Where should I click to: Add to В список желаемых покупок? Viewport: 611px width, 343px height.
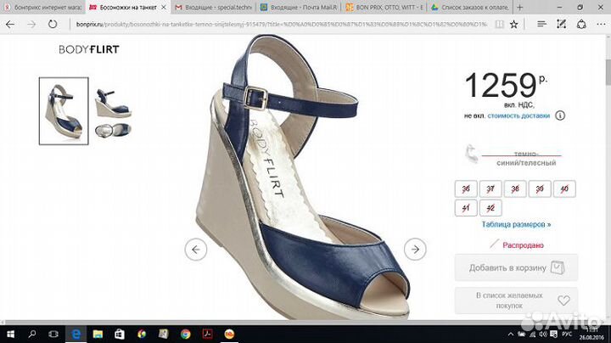pos(516,301)
